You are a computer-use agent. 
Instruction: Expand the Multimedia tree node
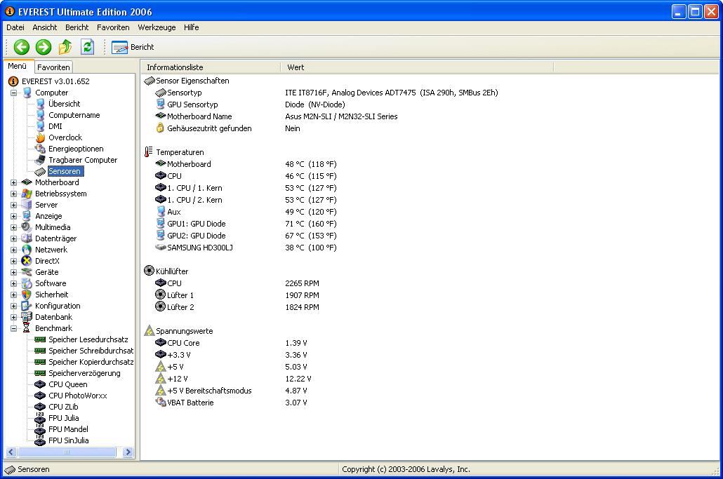14,227
